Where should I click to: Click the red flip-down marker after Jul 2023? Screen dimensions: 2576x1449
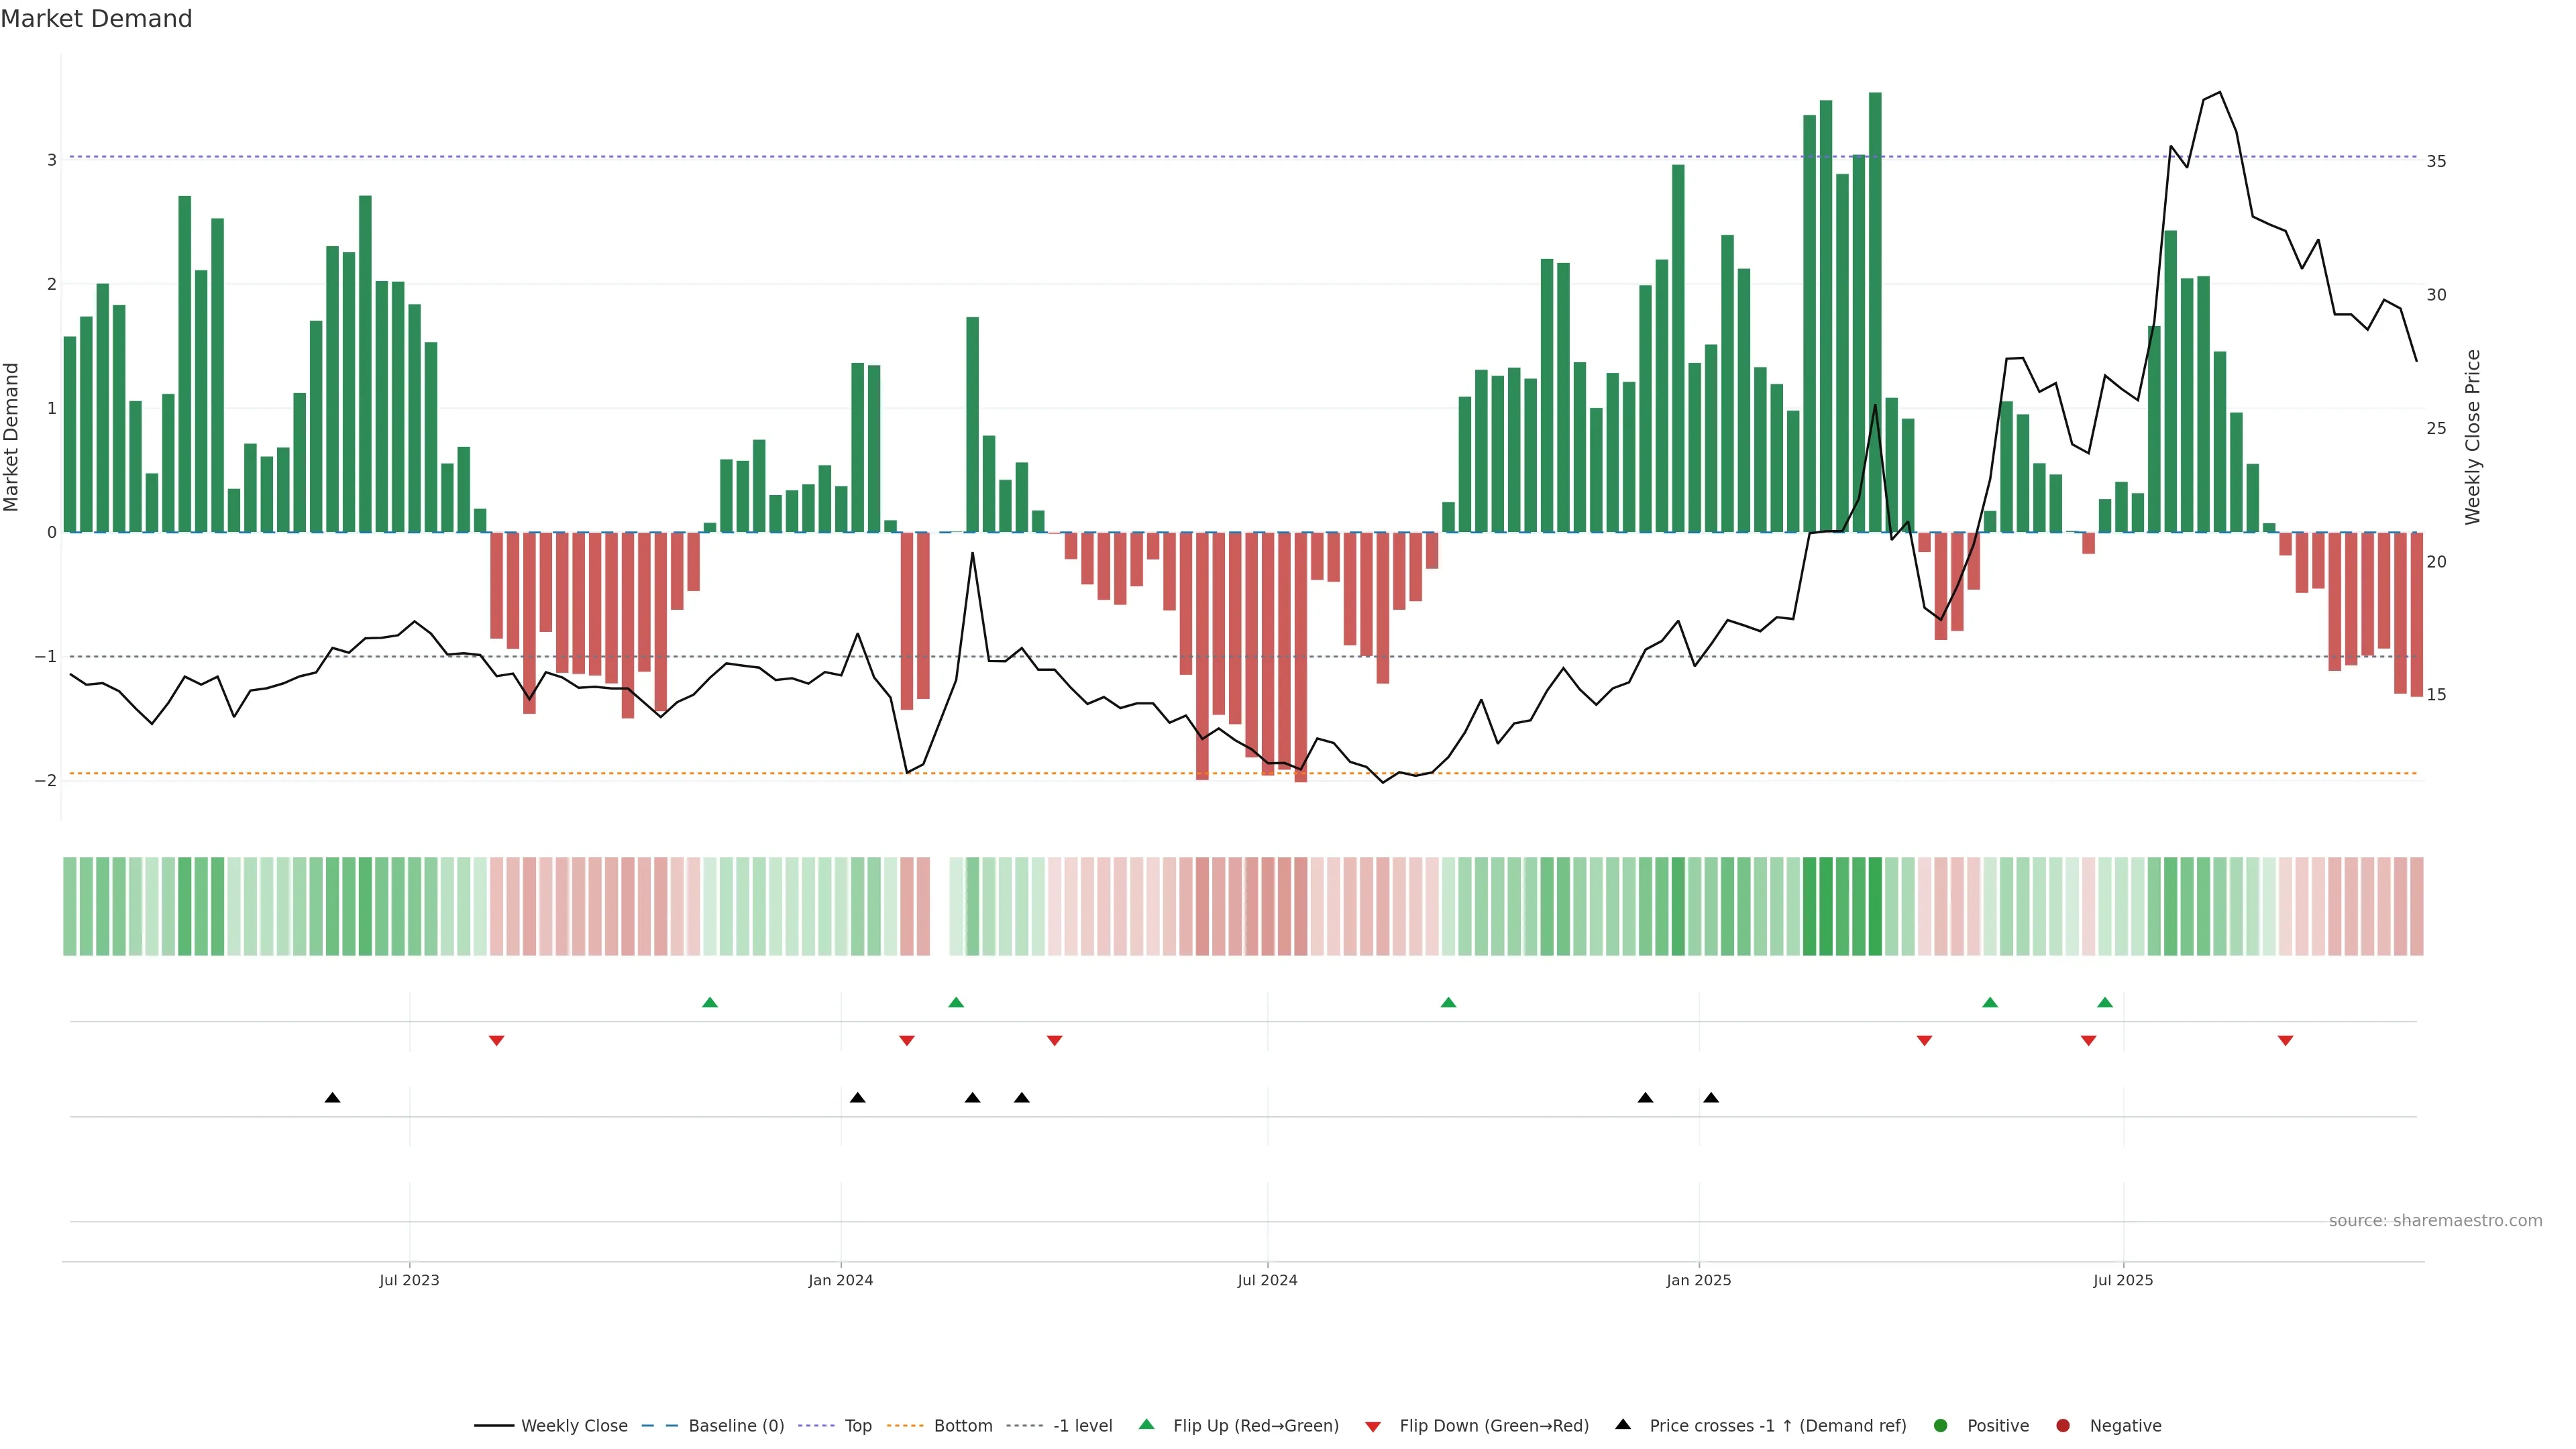tap(496, 1041)
